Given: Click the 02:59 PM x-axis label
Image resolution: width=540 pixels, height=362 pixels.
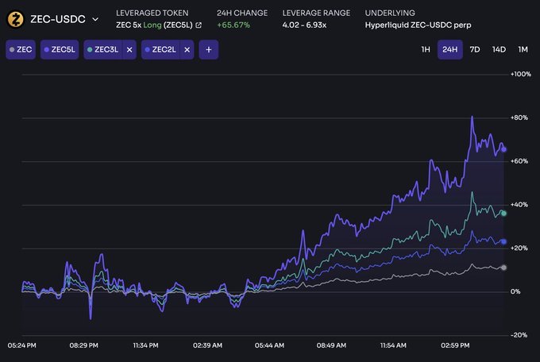Looking at the screenshot, I should pyautogui.click(x=455, y=345).
